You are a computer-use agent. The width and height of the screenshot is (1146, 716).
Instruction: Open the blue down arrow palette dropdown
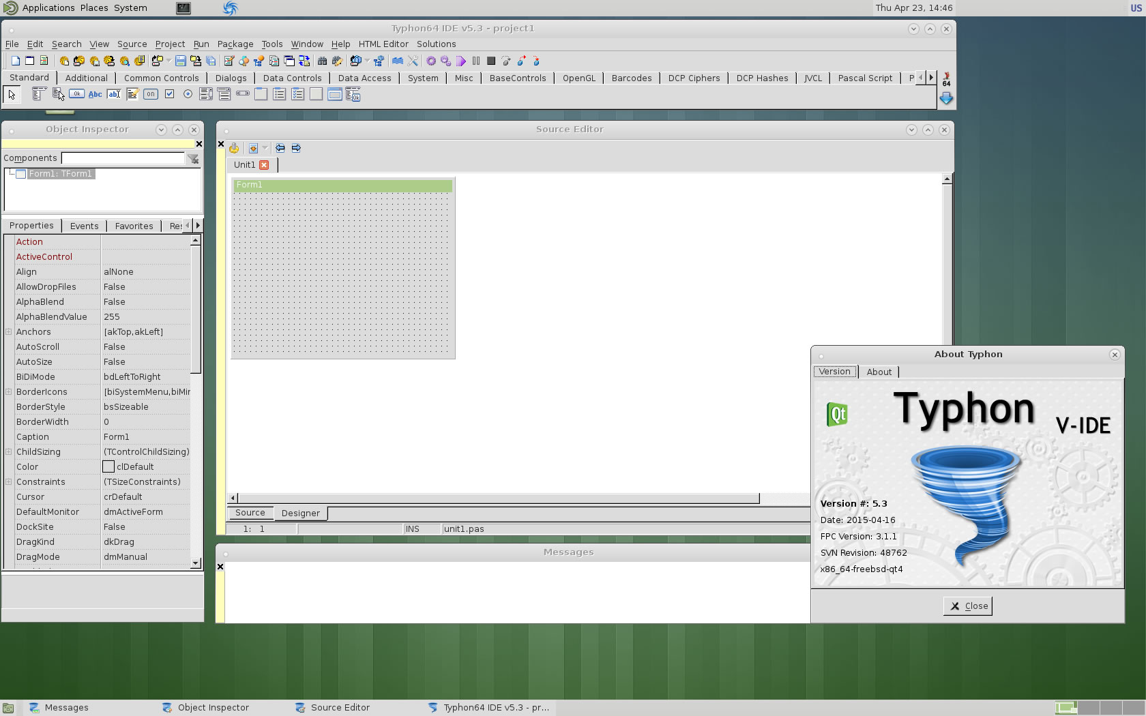pos(946,99)
